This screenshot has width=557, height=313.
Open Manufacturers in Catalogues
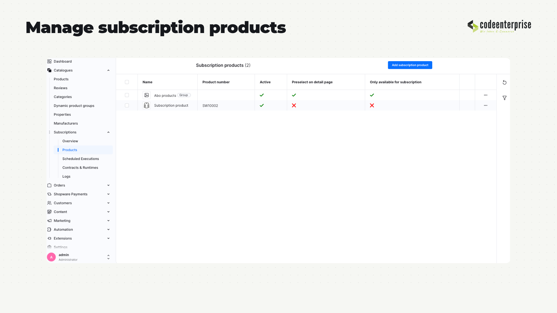click(66, 123)
